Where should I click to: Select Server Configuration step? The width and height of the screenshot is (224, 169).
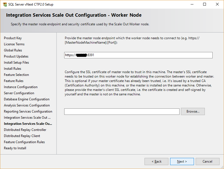pyautogui.click(x=19, y=93)
